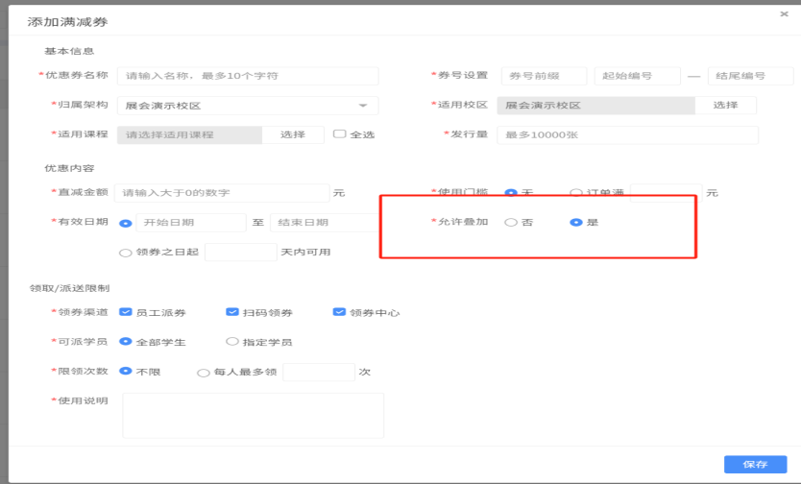Screen dimensions: 801x484
Task: Click the 优惠券名称 input field
Action: click(247, 76)
